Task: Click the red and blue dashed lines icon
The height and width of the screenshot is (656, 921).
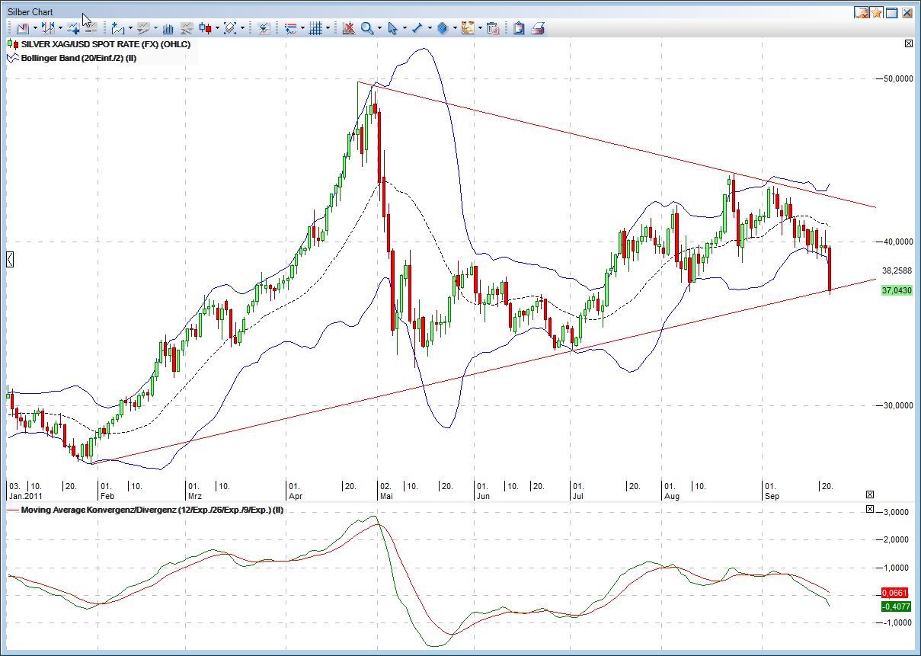Action: point(290,28)
